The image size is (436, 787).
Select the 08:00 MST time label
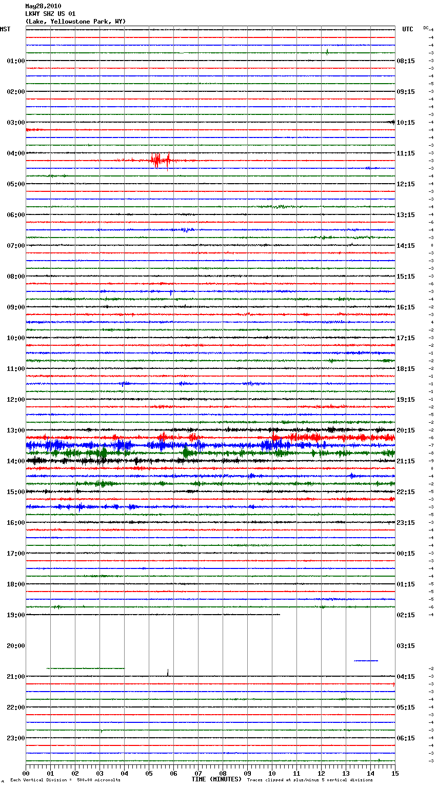click(x=15, y=277)
